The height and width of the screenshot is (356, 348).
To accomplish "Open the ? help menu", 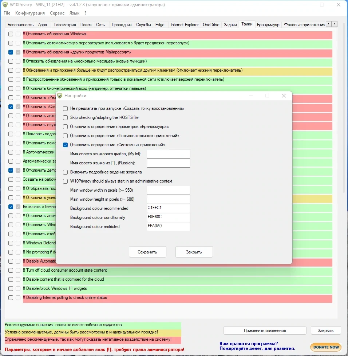I will (x=85, y=13).
